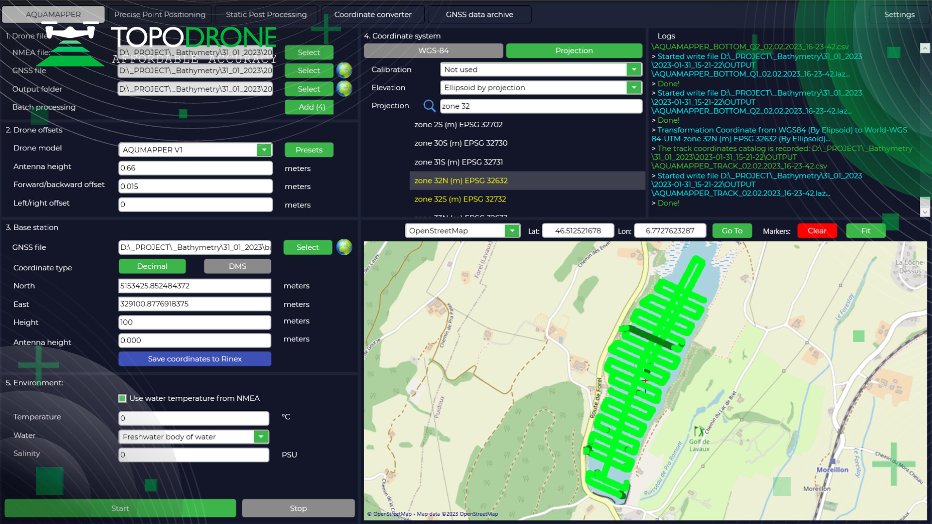Click globe icon beside Output folder

pos(344,89)
